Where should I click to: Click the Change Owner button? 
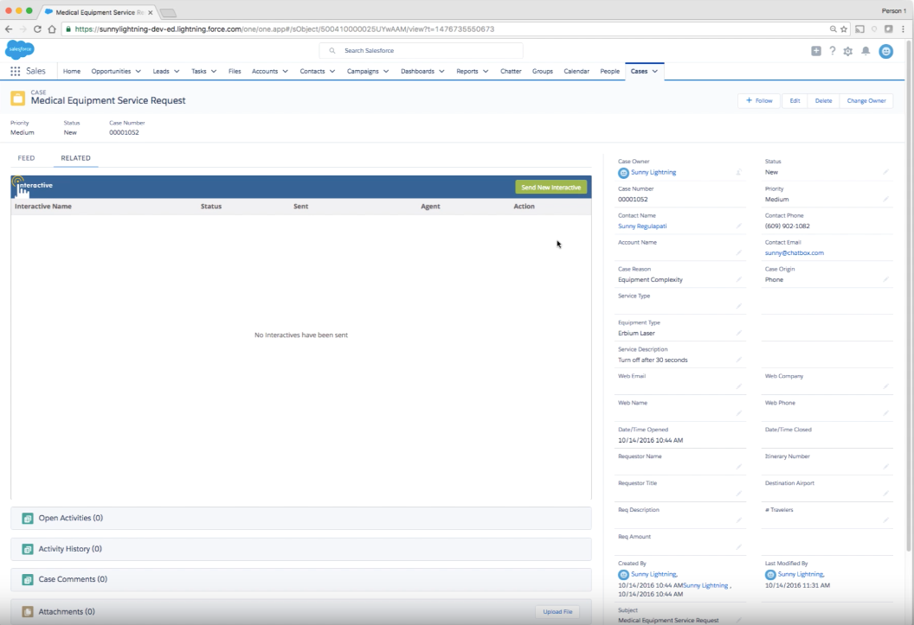coord(866,100)
